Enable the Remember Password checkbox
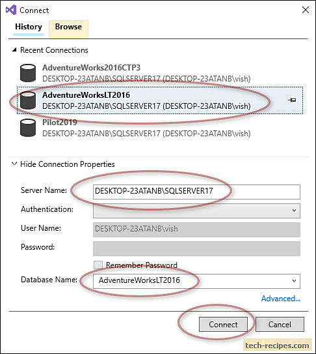The image size is (316, 354). pos(98,265)
